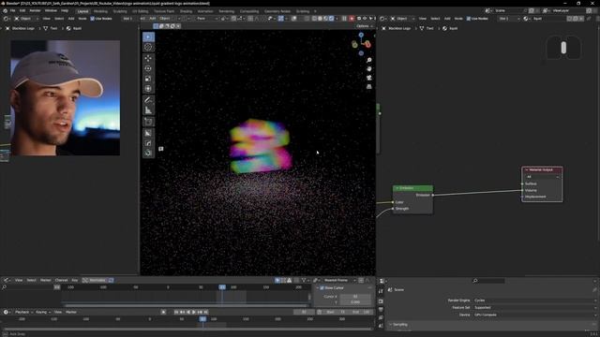The width and height of the screenshot is (600, 337).
Task: Open the Edit menu
Action: [x=22, y=10]
